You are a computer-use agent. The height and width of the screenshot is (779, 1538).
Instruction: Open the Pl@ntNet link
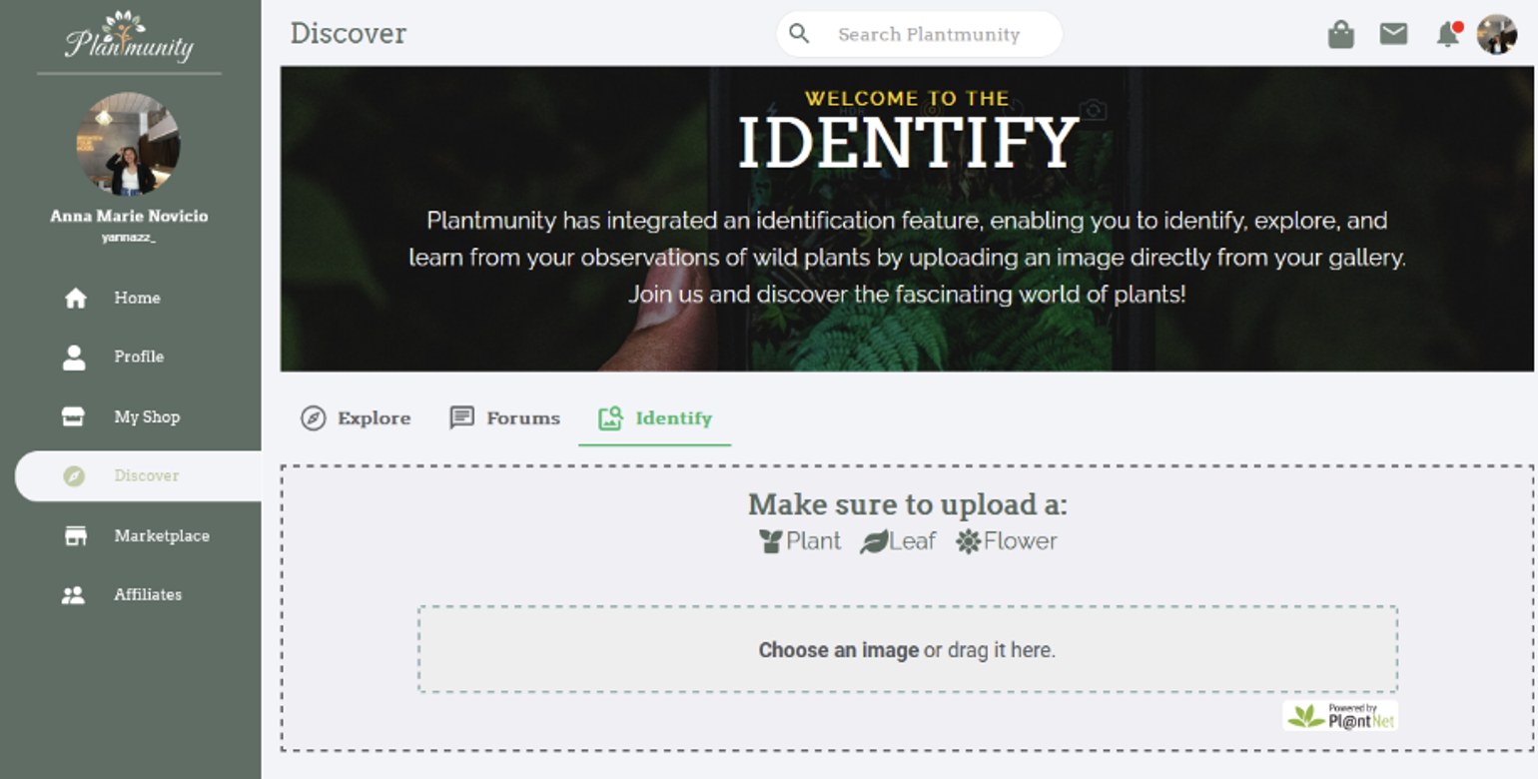1342,715
